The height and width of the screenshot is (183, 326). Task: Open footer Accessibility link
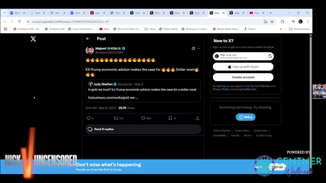(x=220, y=135)
